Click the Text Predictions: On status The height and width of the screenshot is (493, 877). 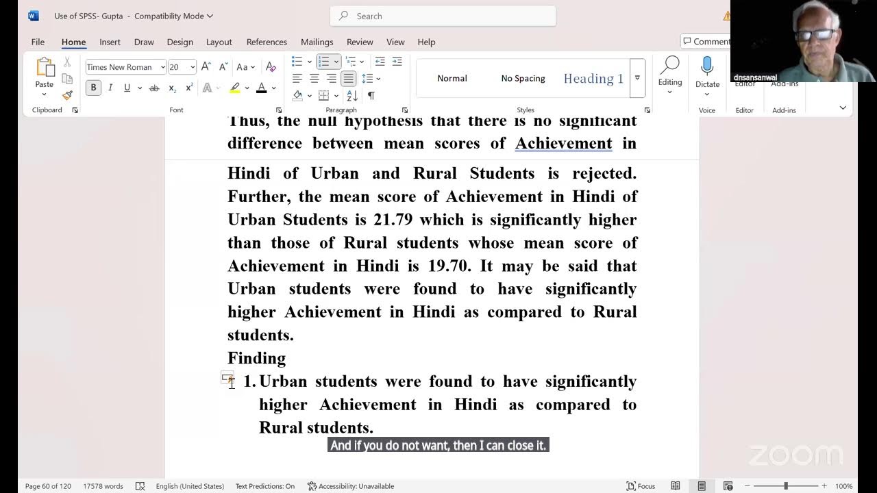point(264,486)
